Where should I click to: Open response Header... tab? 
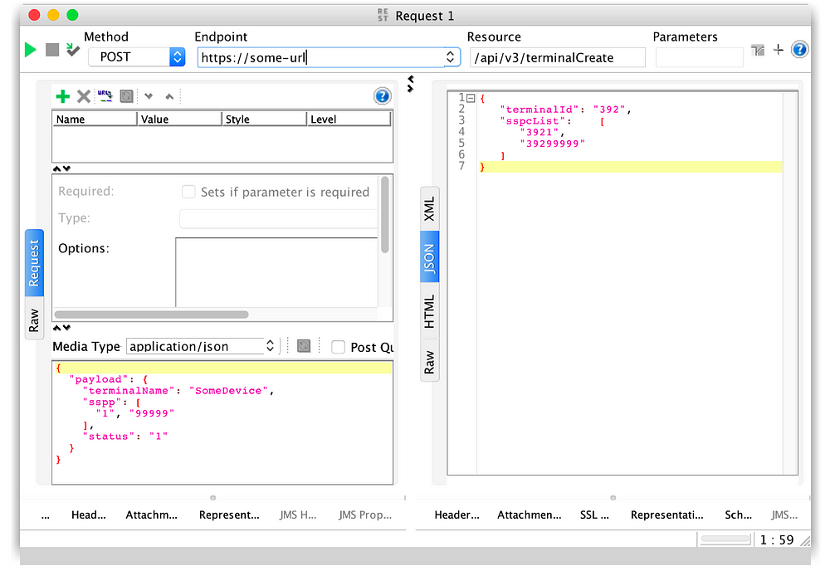[456, 515]
